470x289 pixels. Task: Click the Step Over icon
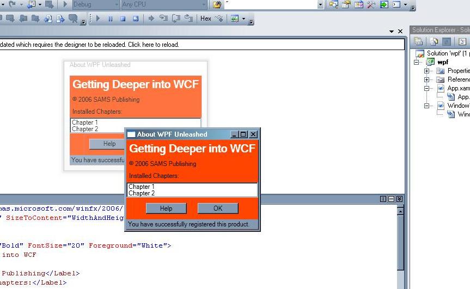tap(176, 19)
